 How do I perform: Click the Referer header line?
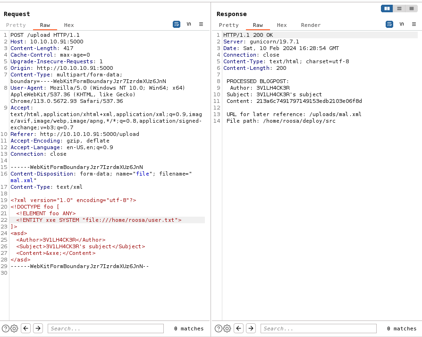point(75,134)
